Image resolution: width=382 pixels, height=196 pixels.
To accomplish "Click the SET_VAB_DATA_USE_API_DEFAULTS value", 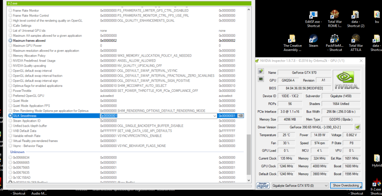I will pyautogui.click(x=145, y=131).
